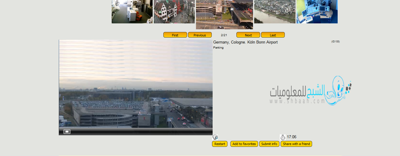
Task: Click Add to favorites button
Action: [244, 144]
